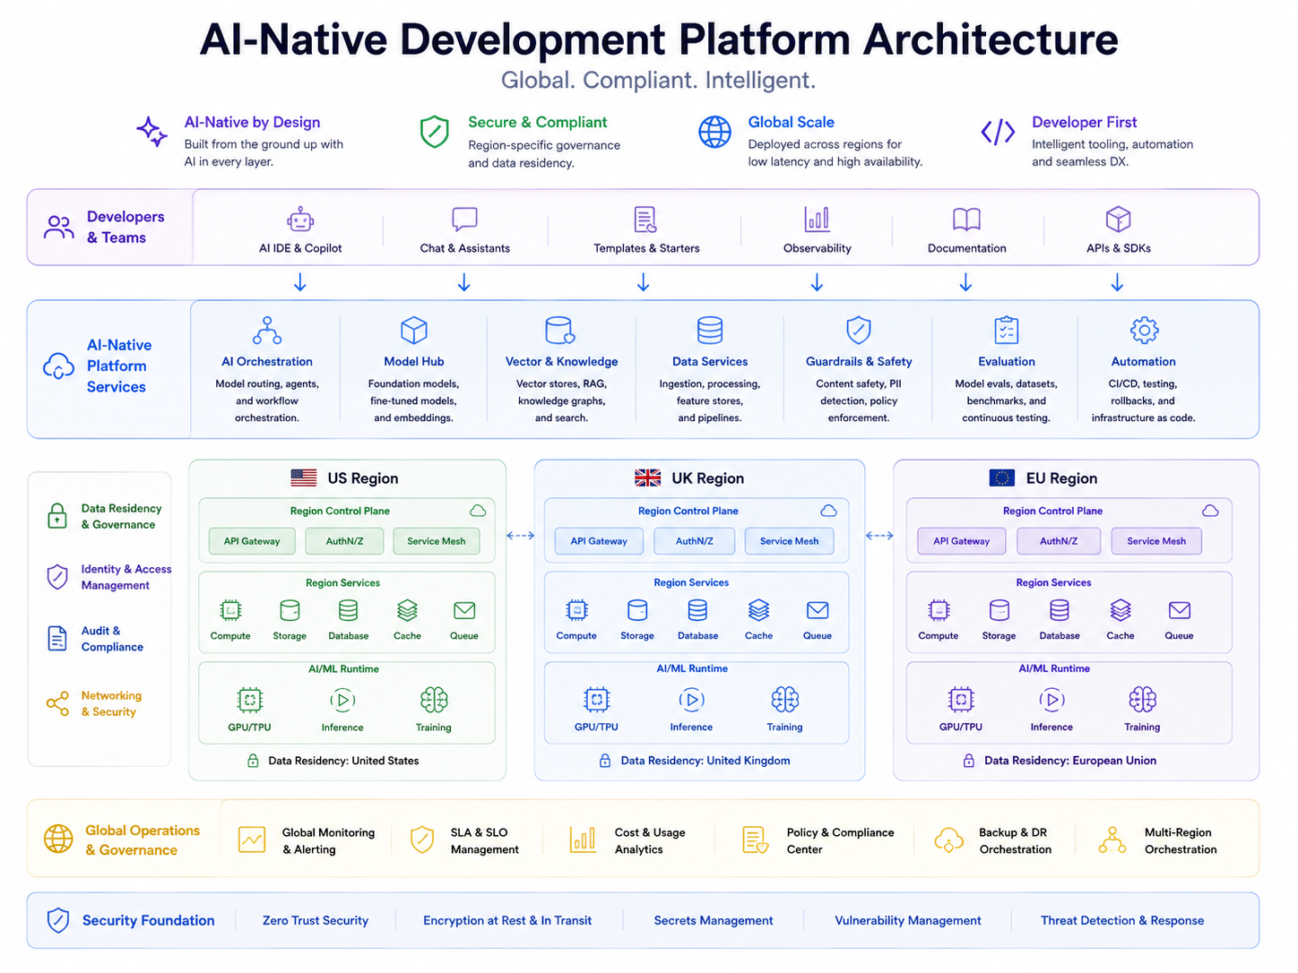Image resolution: width=1298 pixels, height=973 pixels.
Task: Click the Observability bar chart icon
Action: pyautogui.click(x=817, y=220)
